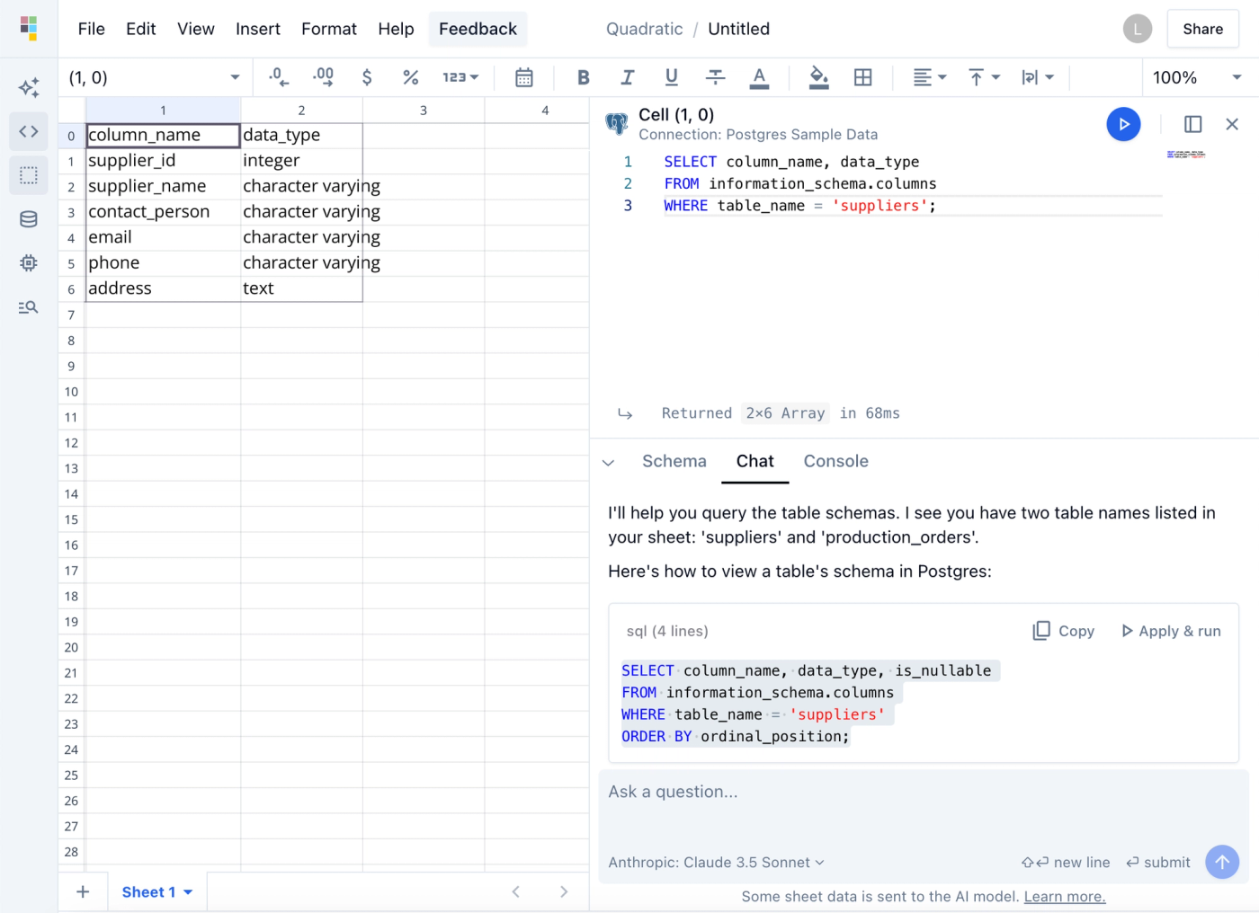Open the number format dropdown
Viewport: 1259px width, 913px height.
click(x=460, y=77)
